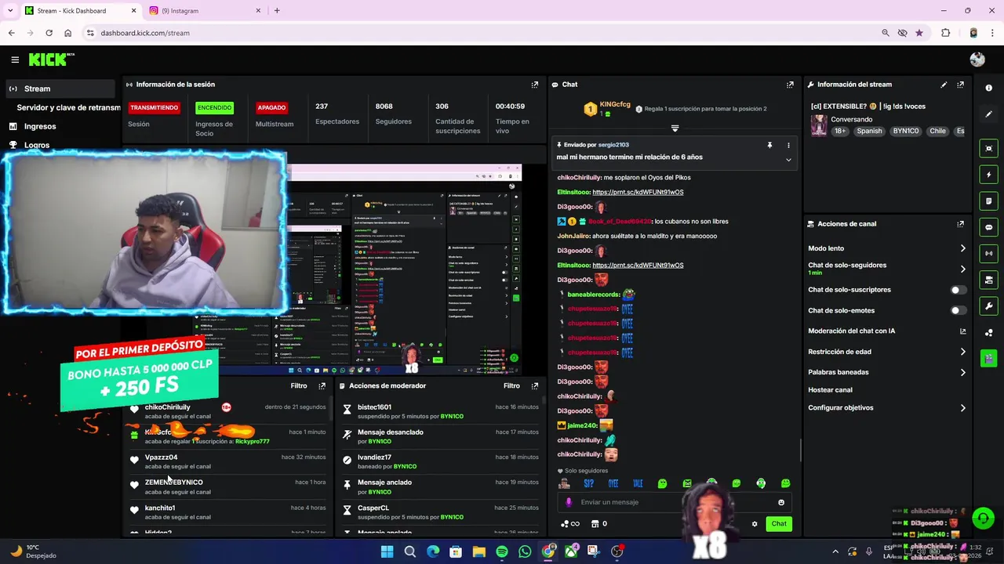Click the browser address bar
The width and height of the screenshot is (1004, 564).
(471, 33)
